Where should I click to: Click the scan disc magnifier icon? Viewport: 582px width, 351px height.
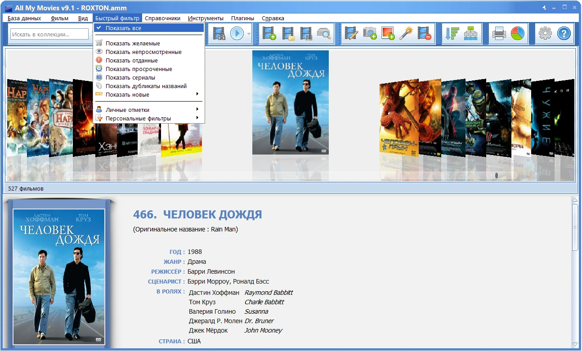click(324, 34)
